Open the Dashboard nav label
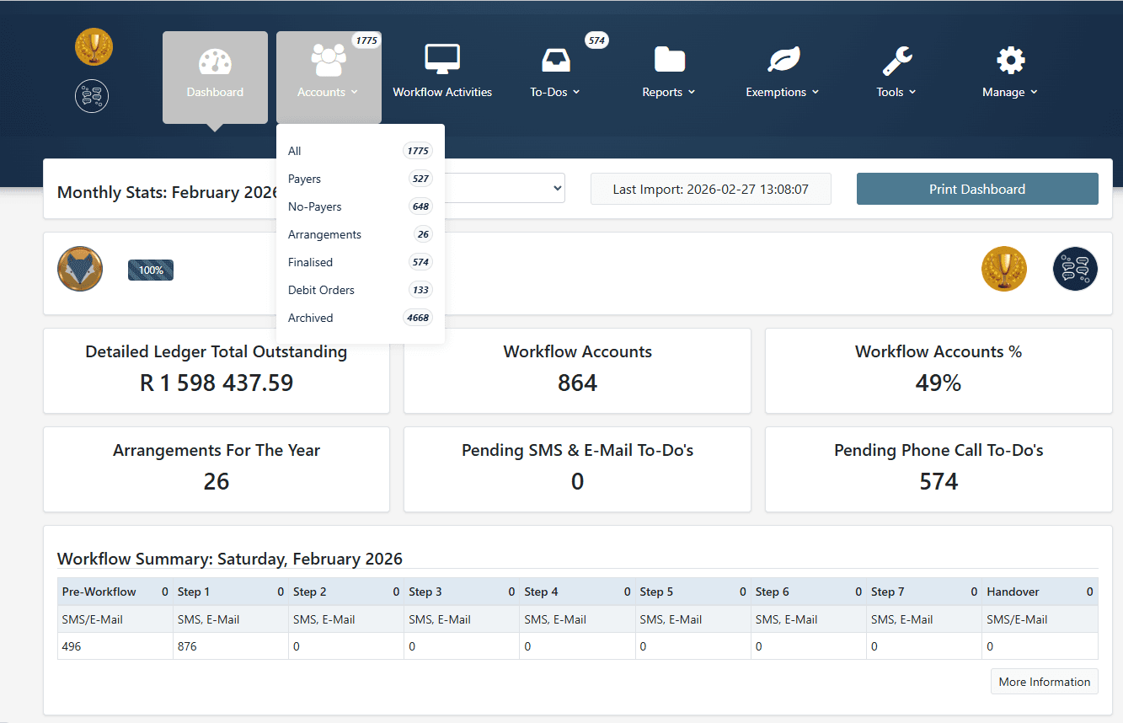This screenshot has width=1123, height=723. (x=215, y=93)
